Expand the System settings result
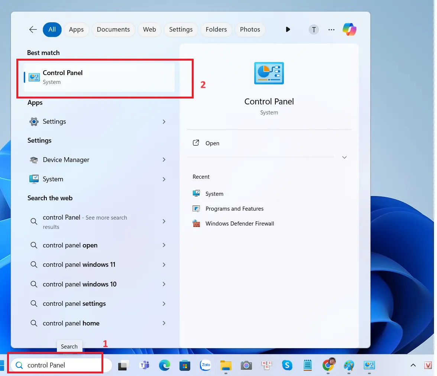The height and width of the screenshot is (376, 437). (x=164, y=179)
